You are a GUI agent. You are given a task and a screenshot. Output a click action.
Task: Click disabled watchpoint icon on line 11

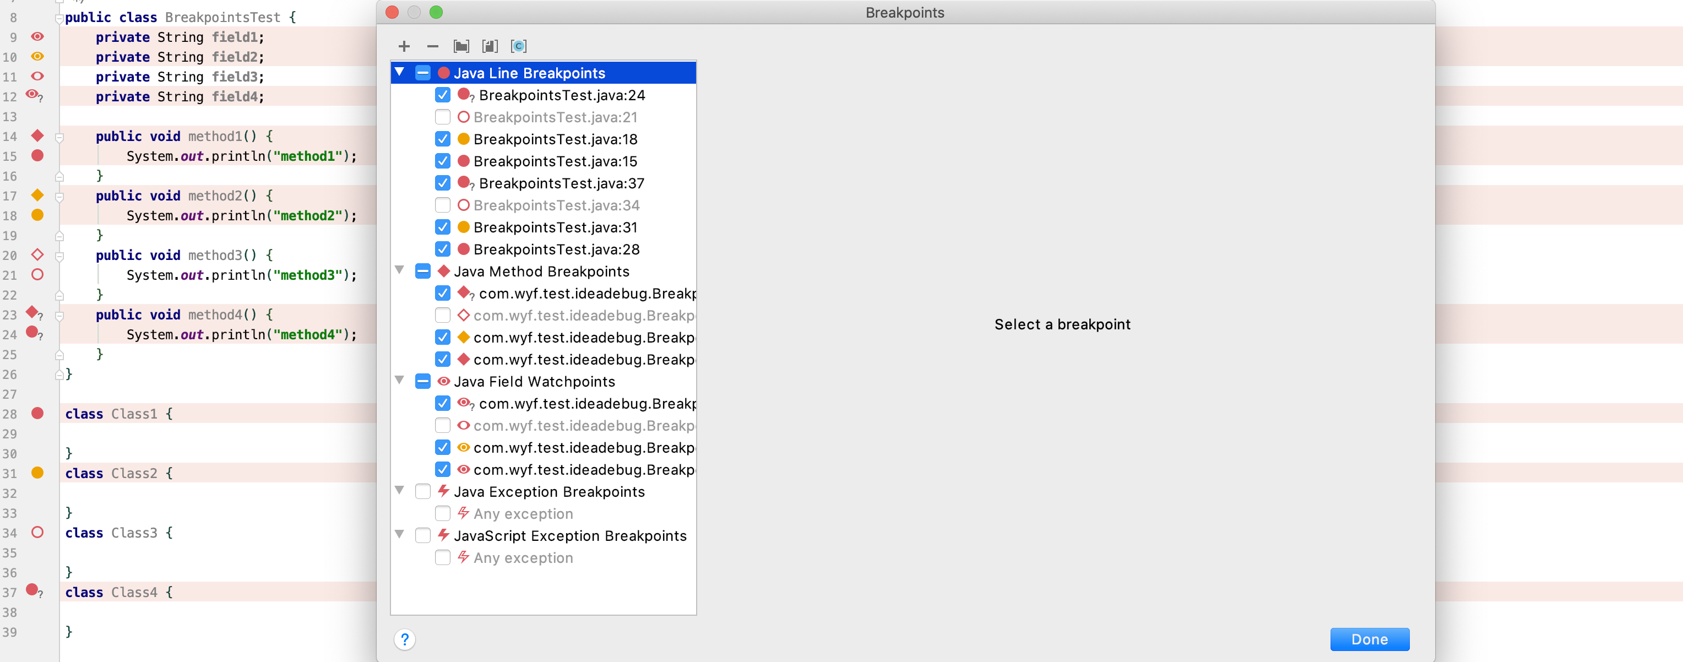tap(37, 77)
